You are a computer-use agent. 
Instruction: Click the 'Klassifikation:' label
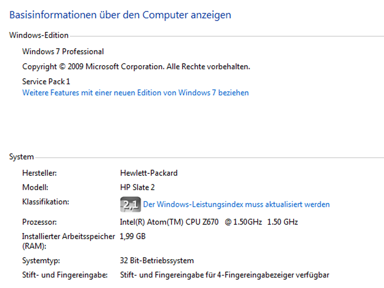(x=45, y=202)
